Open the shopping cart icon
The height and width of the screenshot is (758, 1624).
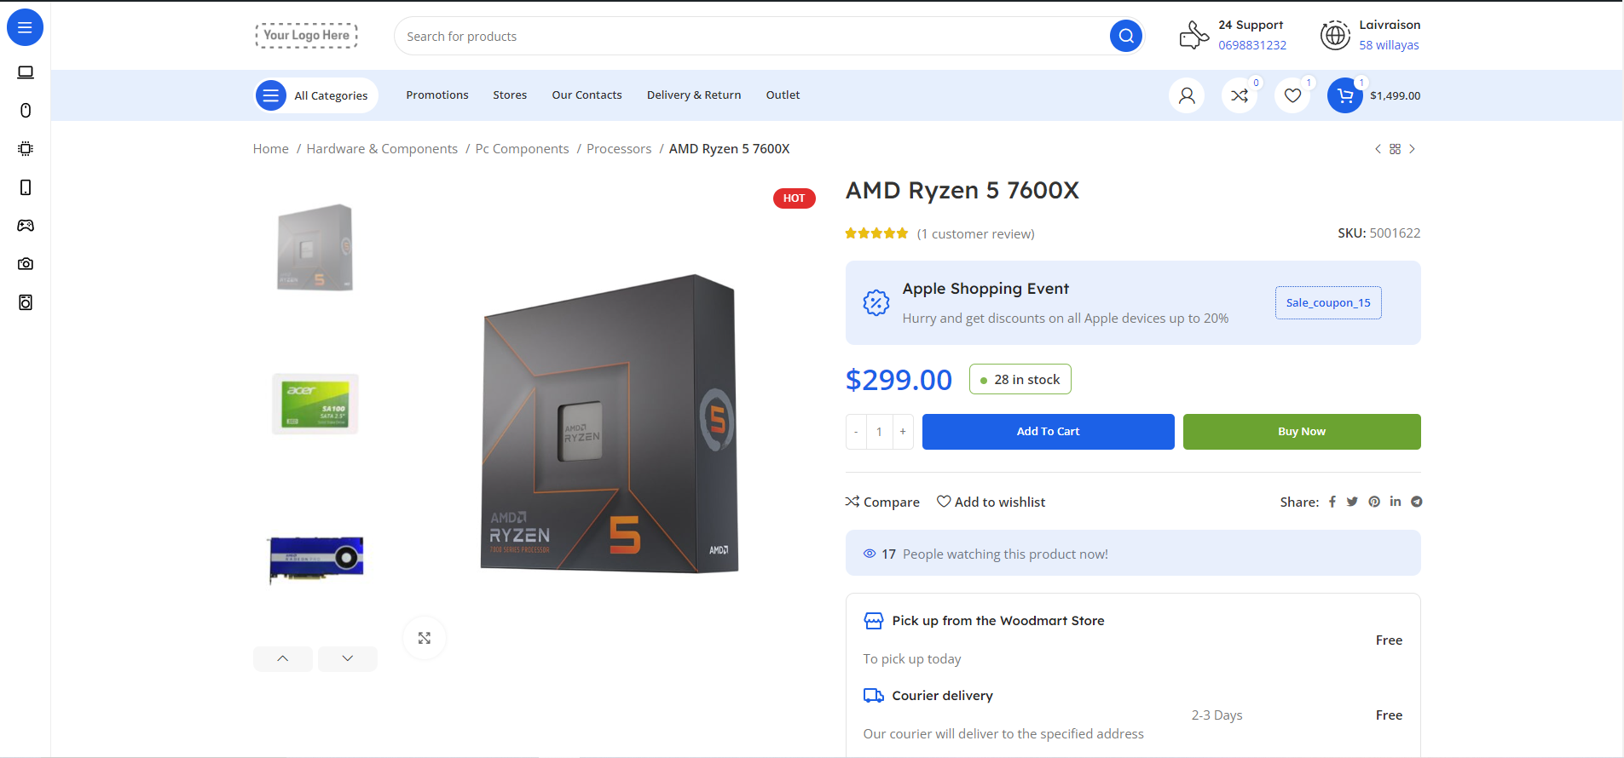[1344, 95]
